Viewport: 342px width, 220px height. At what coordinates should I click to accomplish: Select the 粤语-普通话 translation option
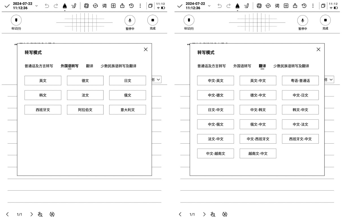300,81
